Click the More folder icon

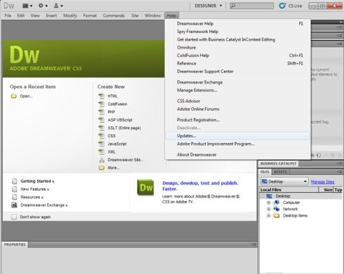101,168
